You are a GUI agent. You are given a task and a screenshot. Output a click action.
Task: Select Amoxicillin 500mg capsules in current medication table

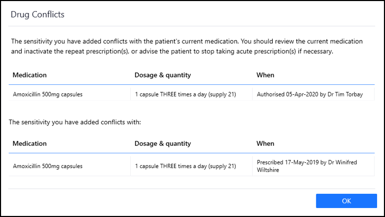(47, 94)
